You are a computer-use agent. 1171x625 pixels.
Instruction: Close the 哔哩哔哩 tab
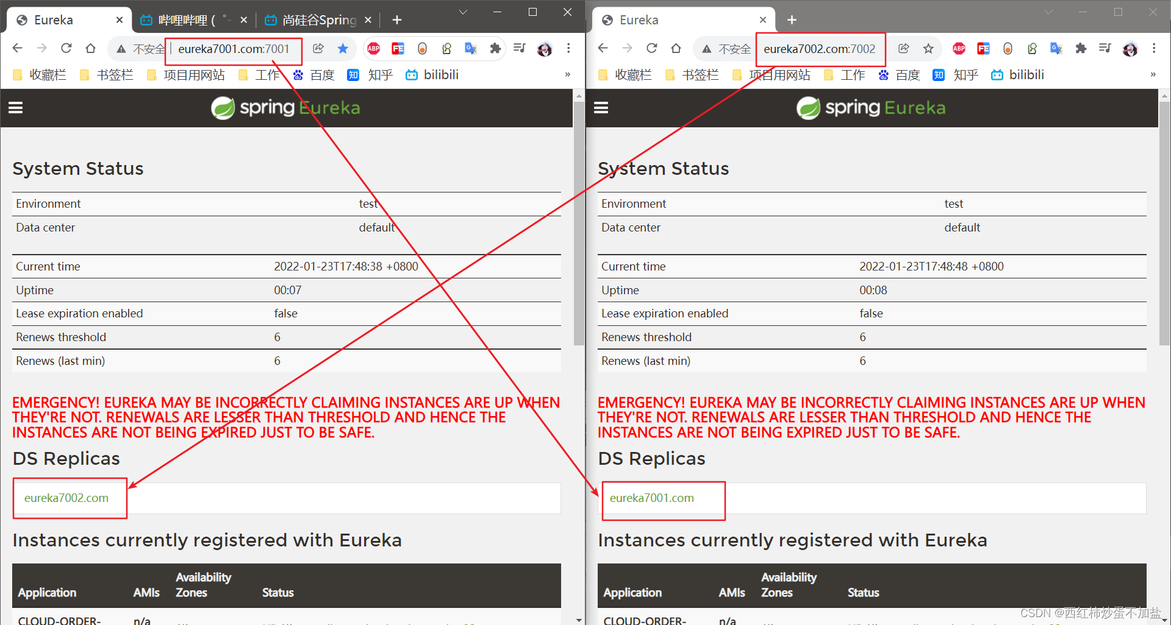[x=244, y=20]
